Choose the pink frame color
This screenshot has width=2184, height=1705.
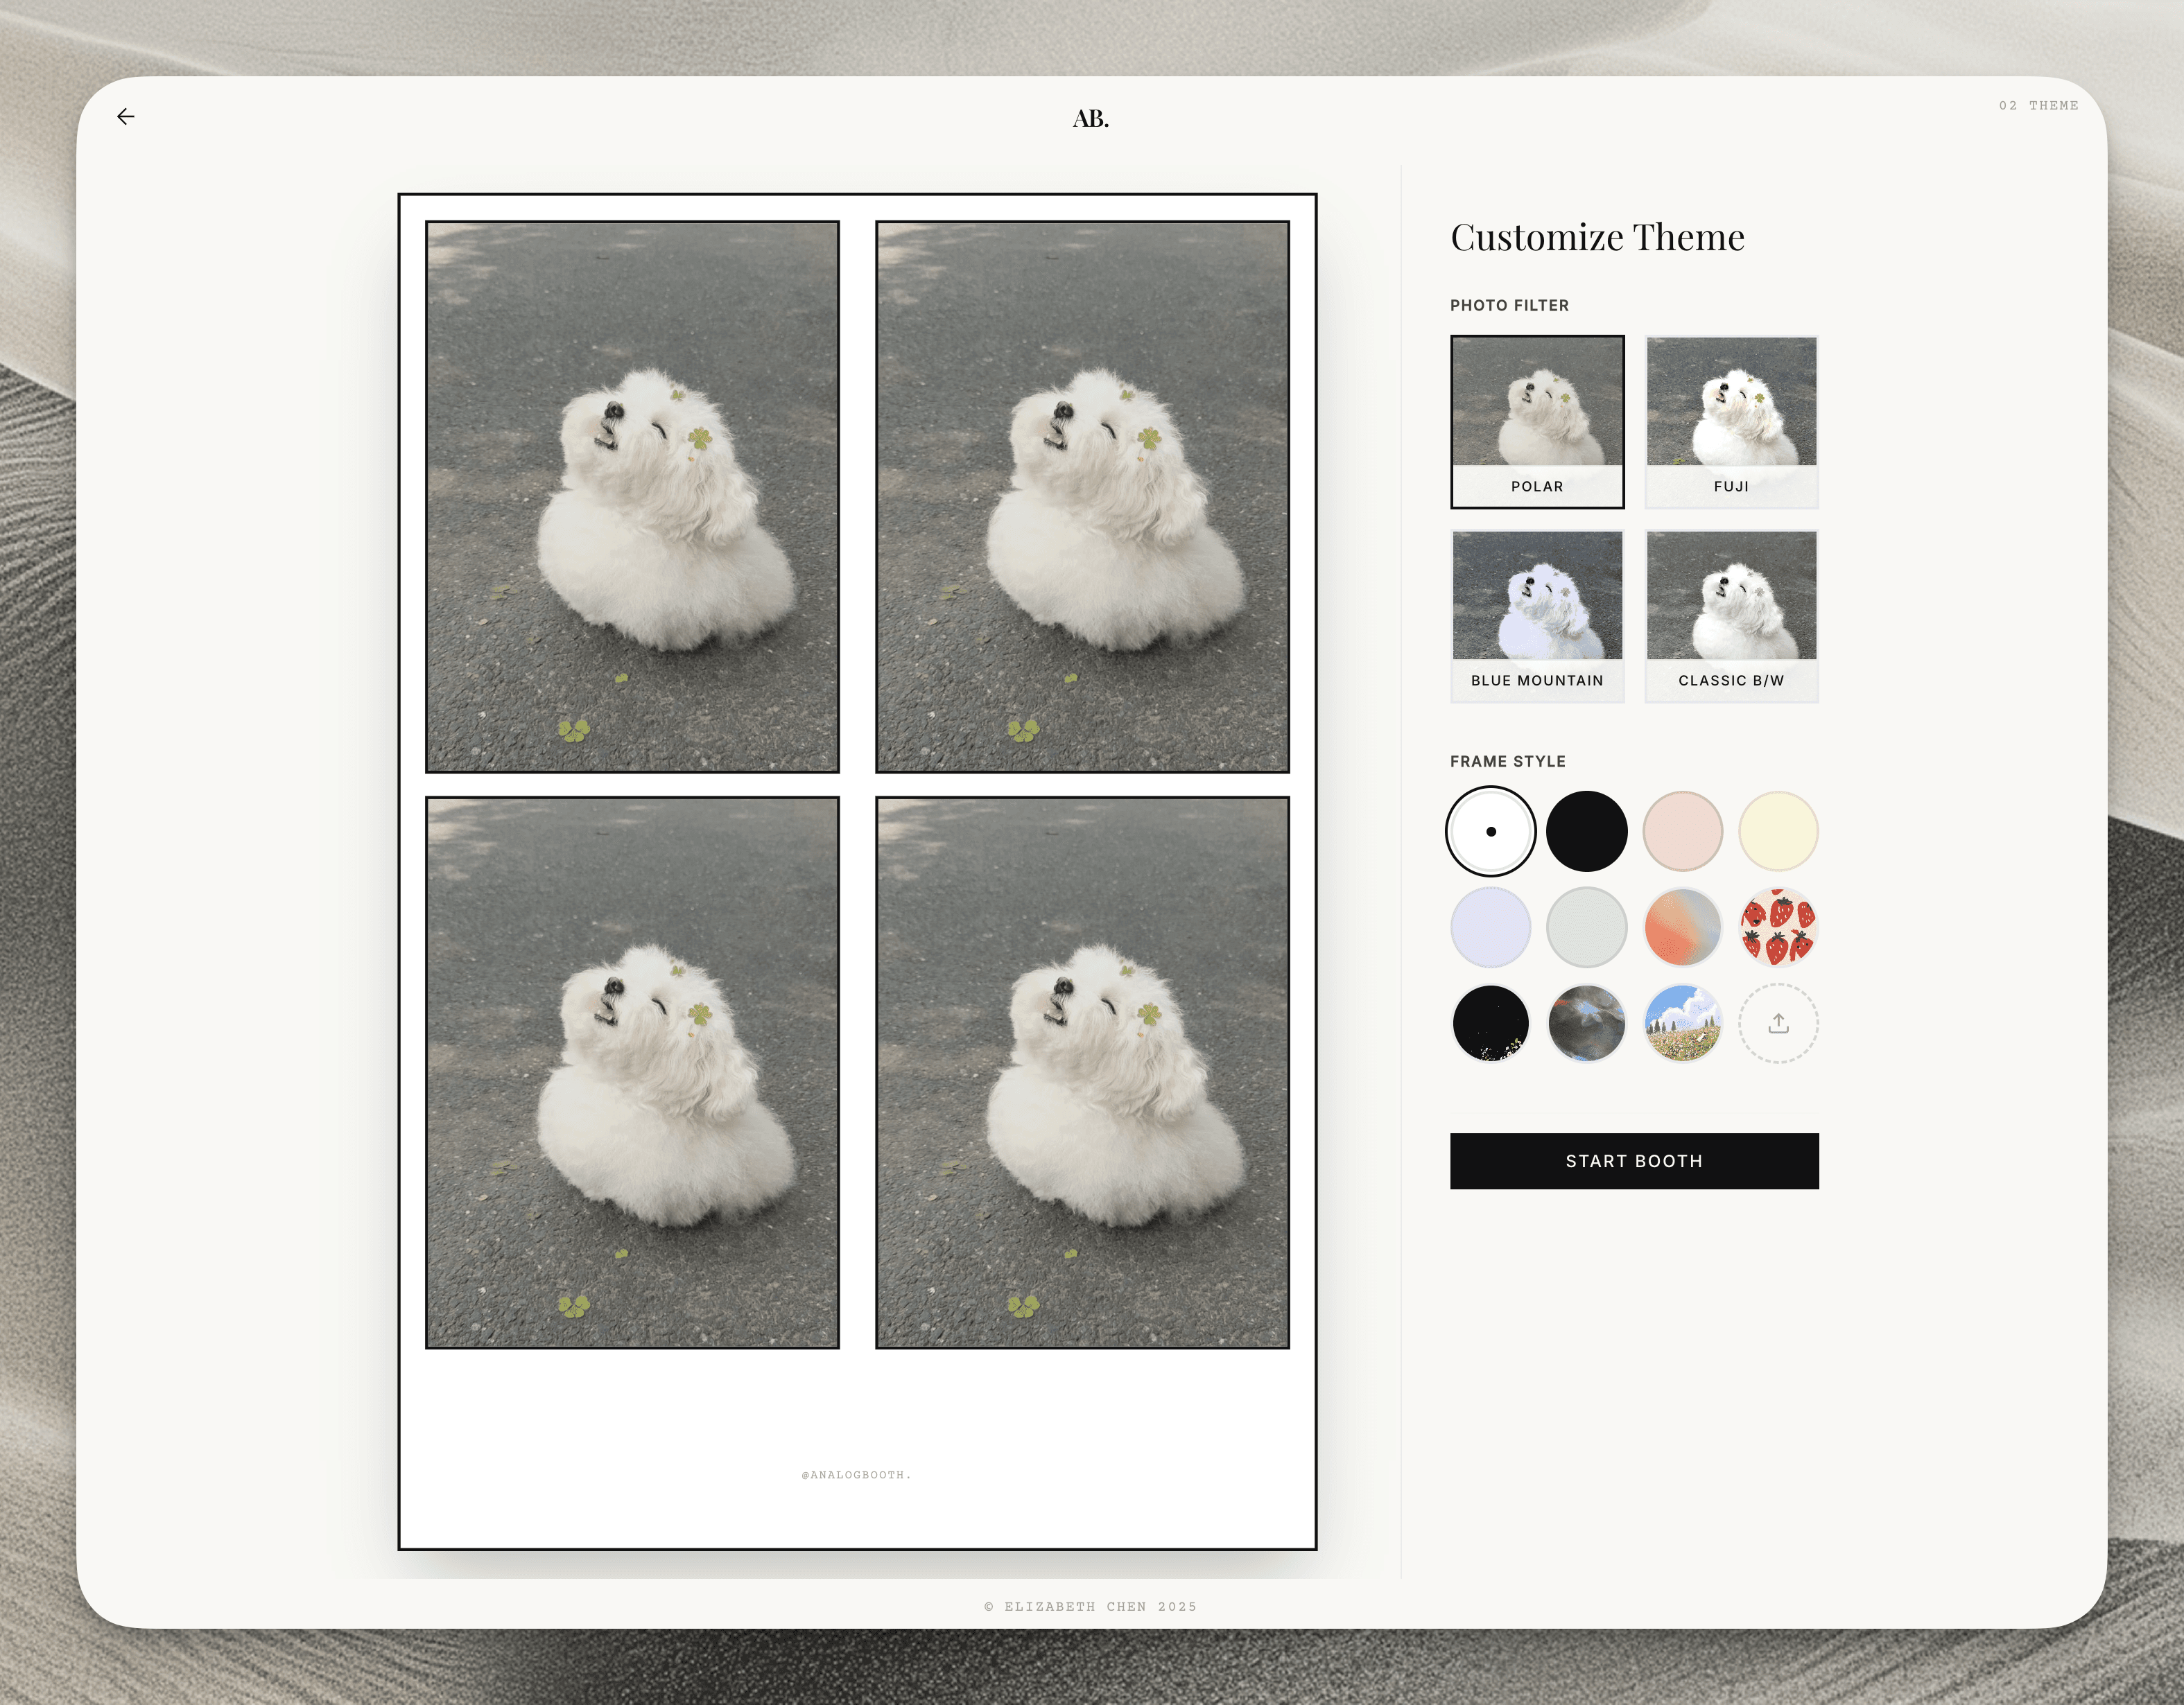1682,832
